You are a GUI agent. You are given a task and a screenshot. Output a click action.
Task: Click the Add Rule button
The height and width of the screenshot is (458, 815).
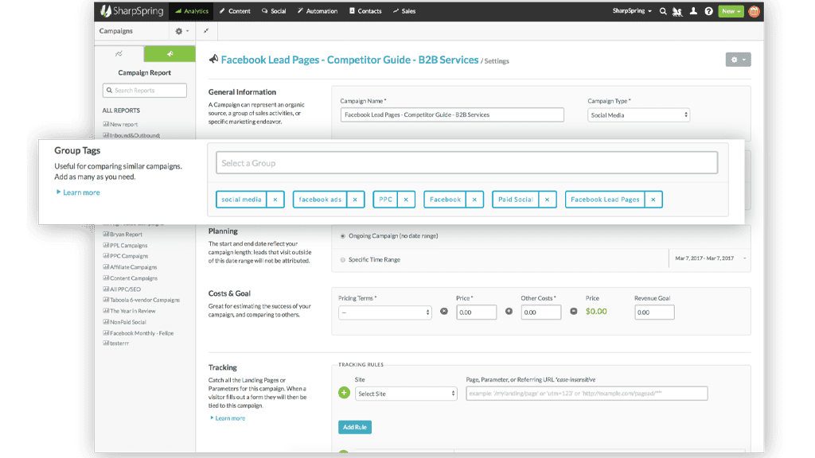coord(355,427)
